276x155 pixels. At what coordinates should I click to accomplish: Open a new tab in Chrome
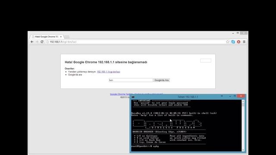point(67,37)
